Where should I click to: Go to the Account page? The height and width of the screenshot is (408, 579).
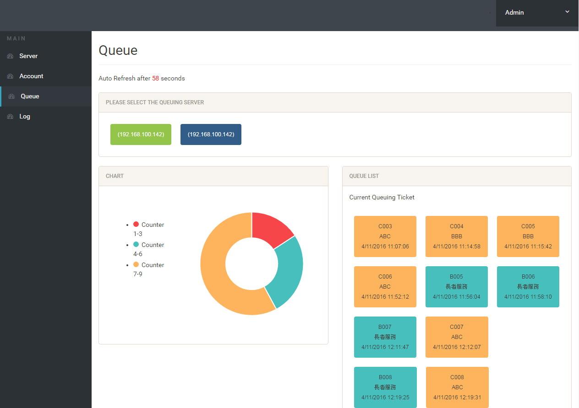click(x=31, y=76)
